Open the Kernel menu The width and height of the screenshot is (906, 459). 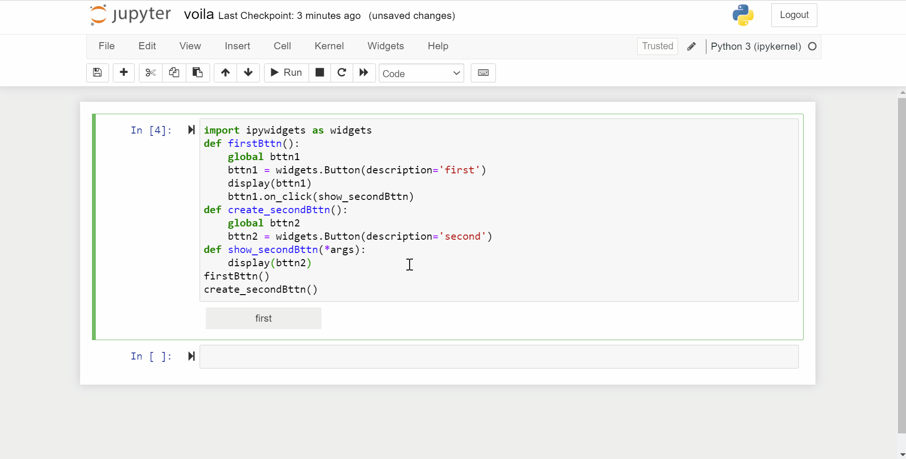[329, 46]
